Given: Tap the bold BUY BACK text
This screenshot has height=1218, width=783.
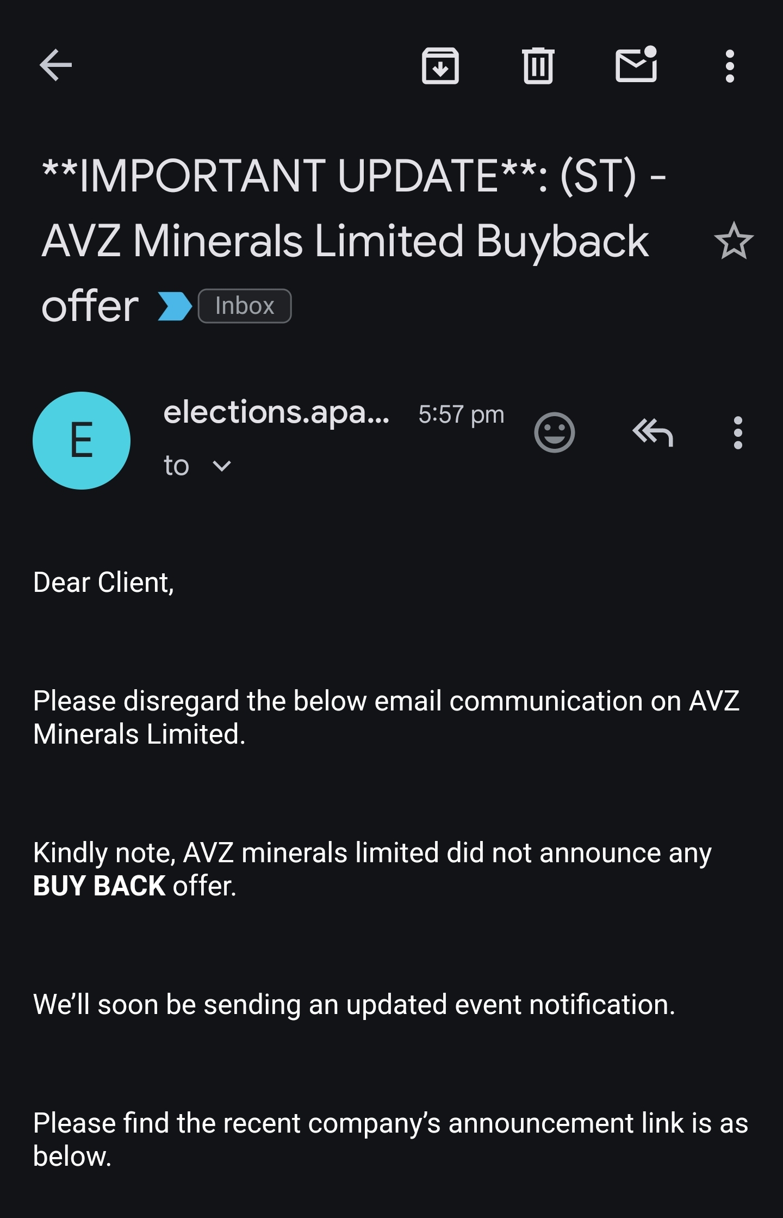Looking at the screenshot, I should [x=100, y=886].
